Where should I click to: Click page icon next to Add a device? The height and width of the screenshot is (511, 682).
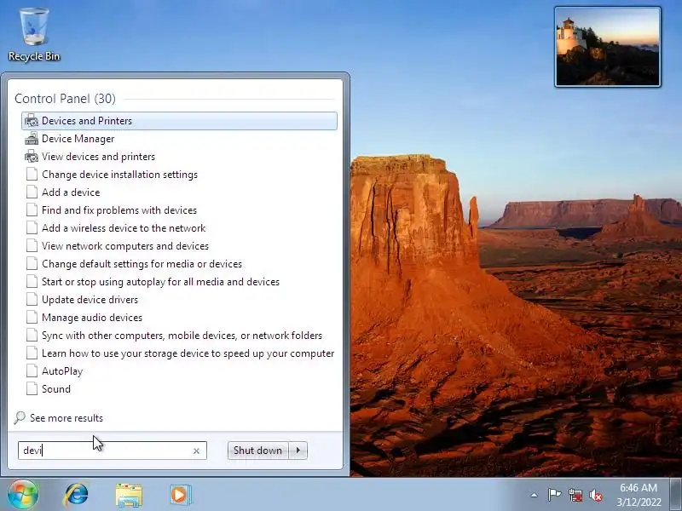pyautogui.click(x=32, y=192)
